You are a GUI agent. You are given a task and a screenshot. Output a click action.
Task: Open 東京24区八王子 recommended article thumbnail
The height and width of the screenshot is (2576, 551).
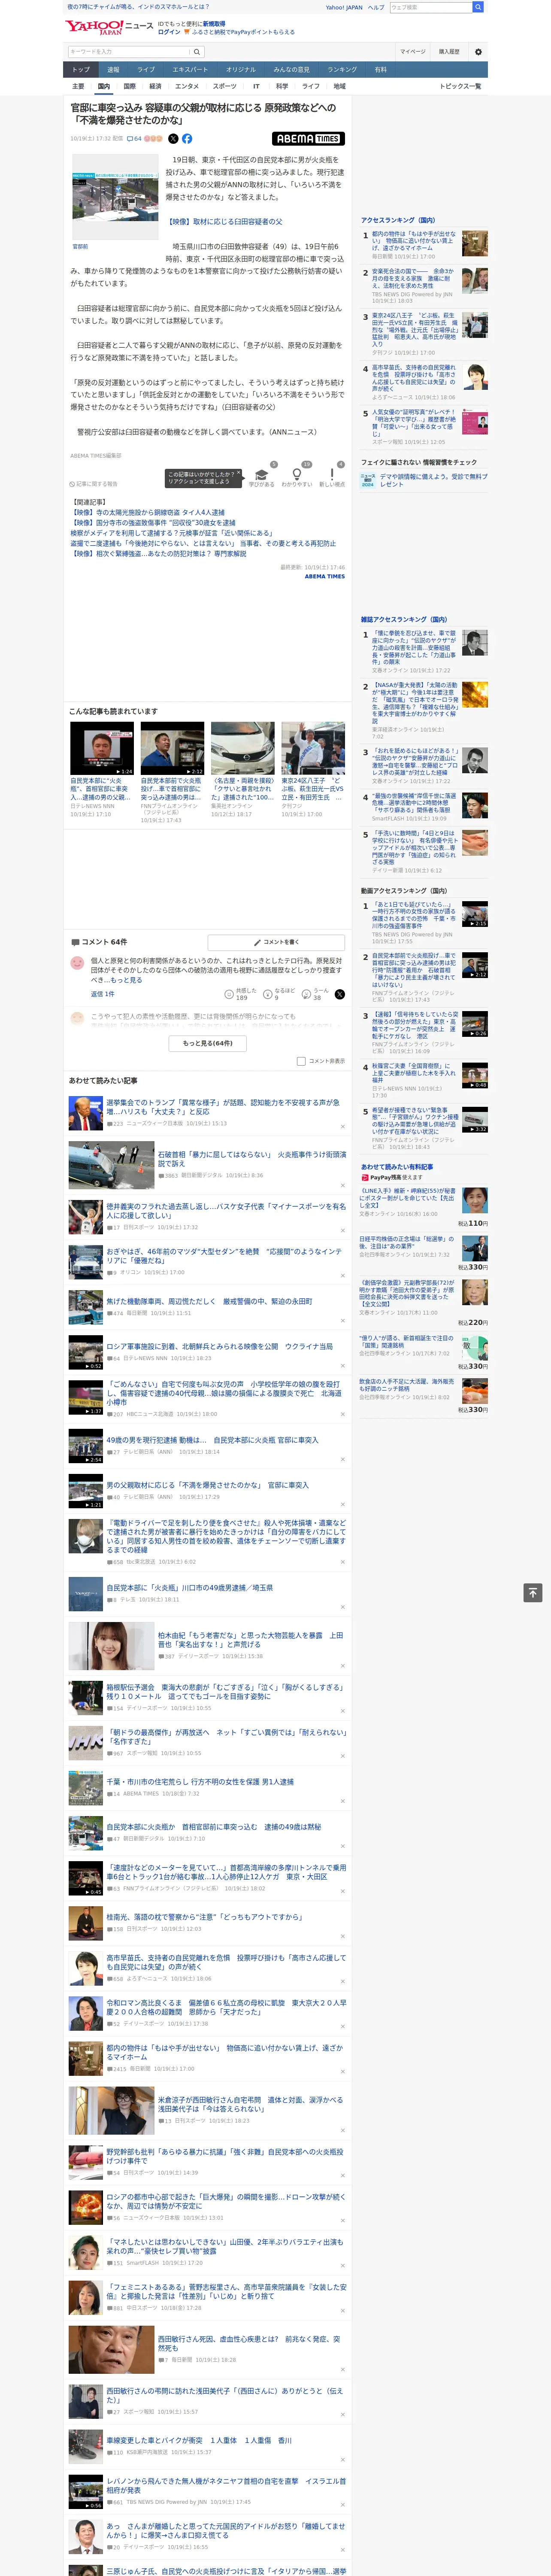tap(313, 748)
